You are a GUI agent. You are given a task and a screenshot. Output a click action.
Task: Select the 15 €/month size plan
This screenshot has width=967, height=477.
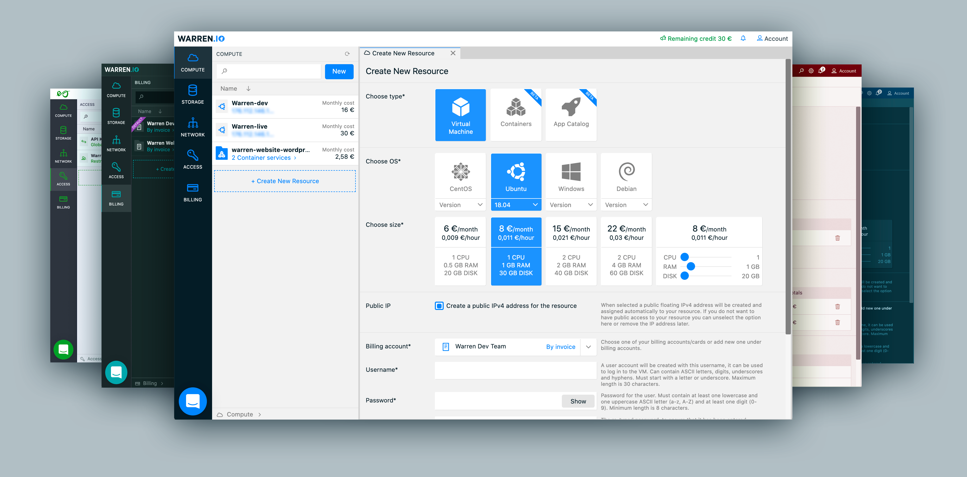point(571,251)
